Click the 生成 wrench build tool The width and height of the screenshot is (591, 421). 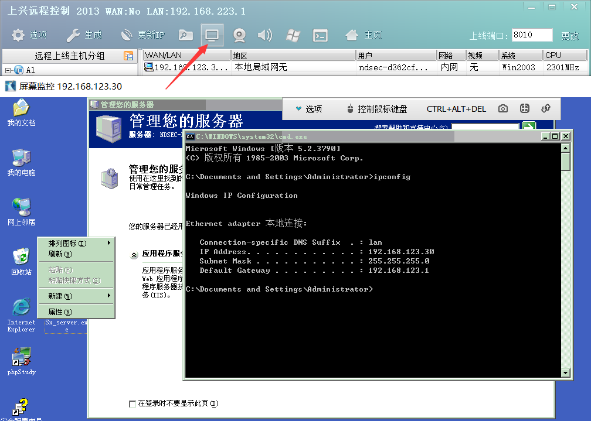84,35
